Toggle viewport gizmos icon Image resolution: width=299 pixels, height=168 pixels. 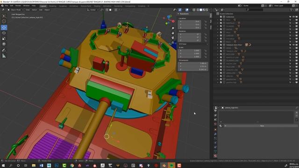pos(180,10)
